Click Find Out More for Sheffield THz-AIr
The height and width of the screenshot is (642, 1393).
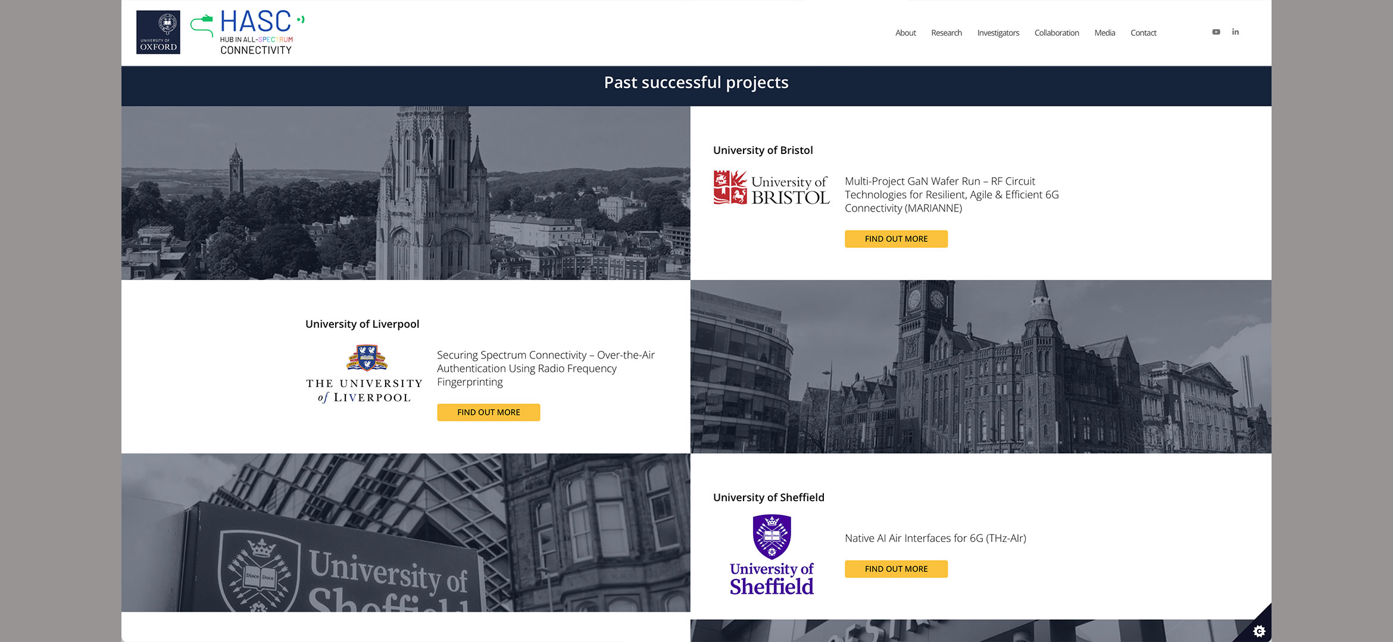(896, 569)
